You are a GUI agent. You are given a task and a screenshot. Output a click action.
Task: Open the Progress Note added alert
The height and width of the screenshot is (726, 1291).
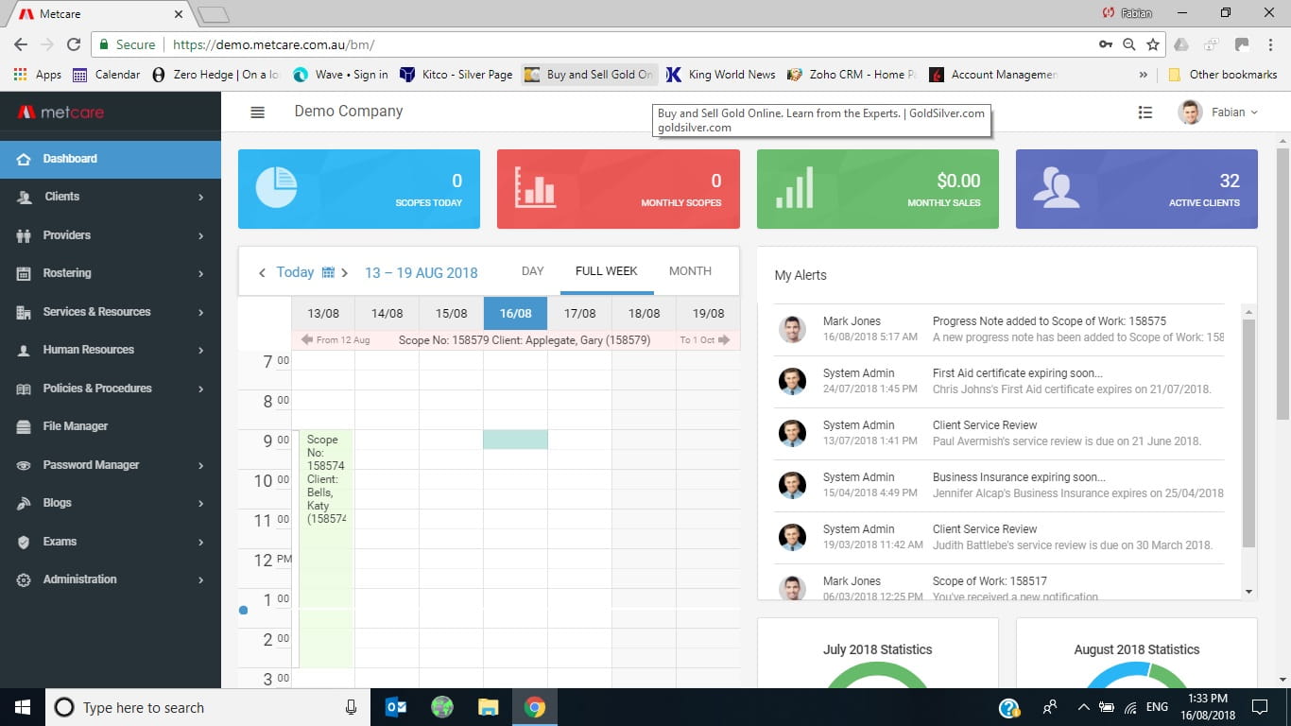999,329
